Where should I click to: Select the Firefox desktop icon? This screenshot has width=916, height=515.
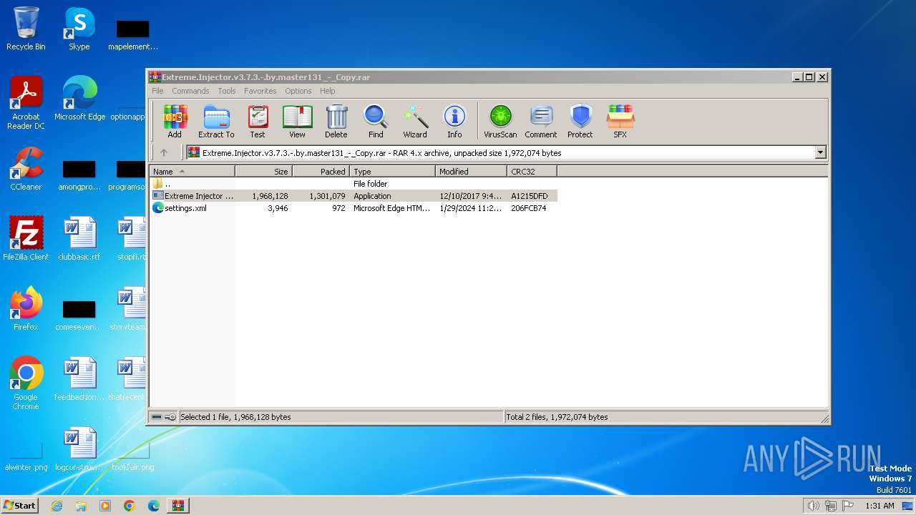(26, 309)
